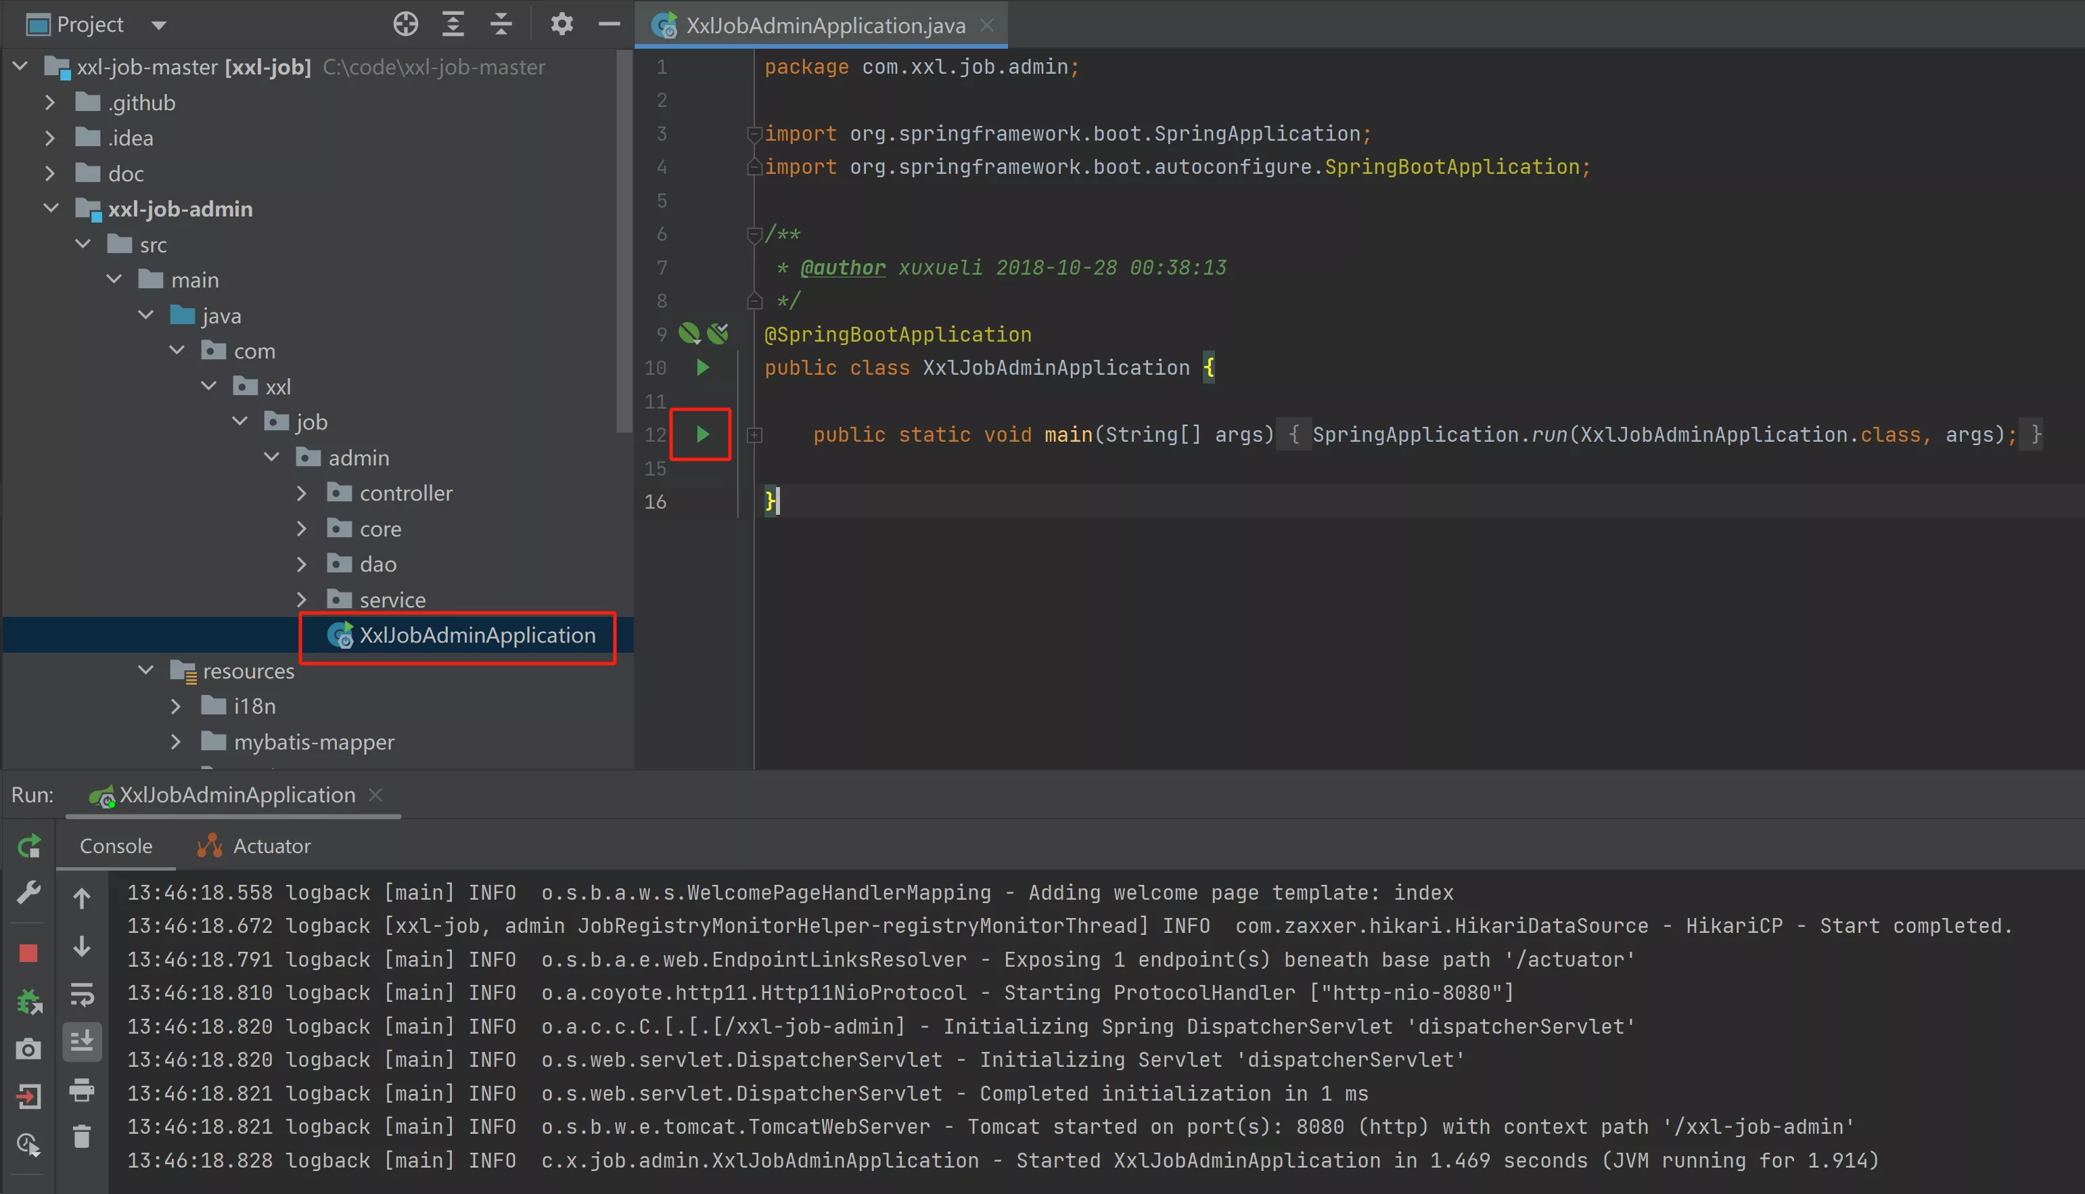Click the camera thread dump icon
This screenshot has height=1194, width=2085.
click(x=28, y=1049)
